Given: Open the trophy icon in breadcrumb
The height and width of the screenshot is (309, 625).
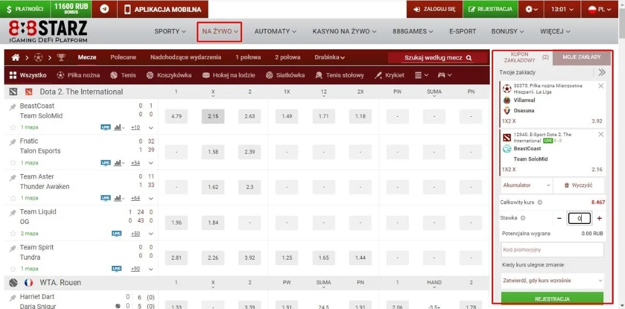Looking at the screenshot, I should coord(61,57).
